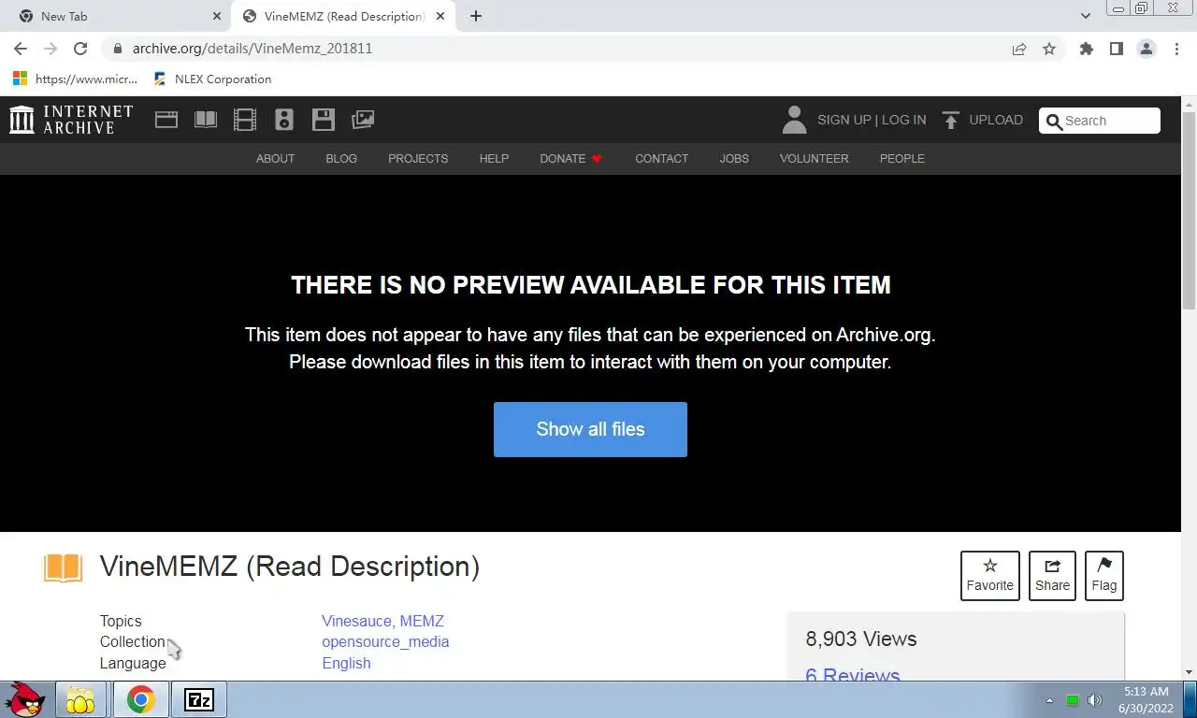
Task: Click the address bar URL
Action: pyautogui.click(x=252, y=49)
